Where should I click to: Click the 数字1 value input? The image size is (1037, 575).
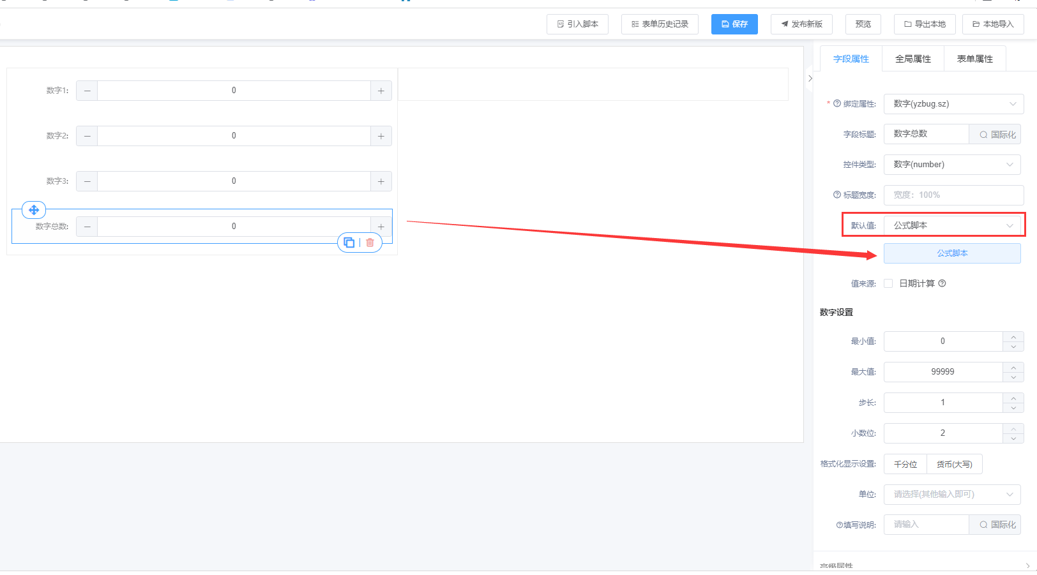pos(234,91)
